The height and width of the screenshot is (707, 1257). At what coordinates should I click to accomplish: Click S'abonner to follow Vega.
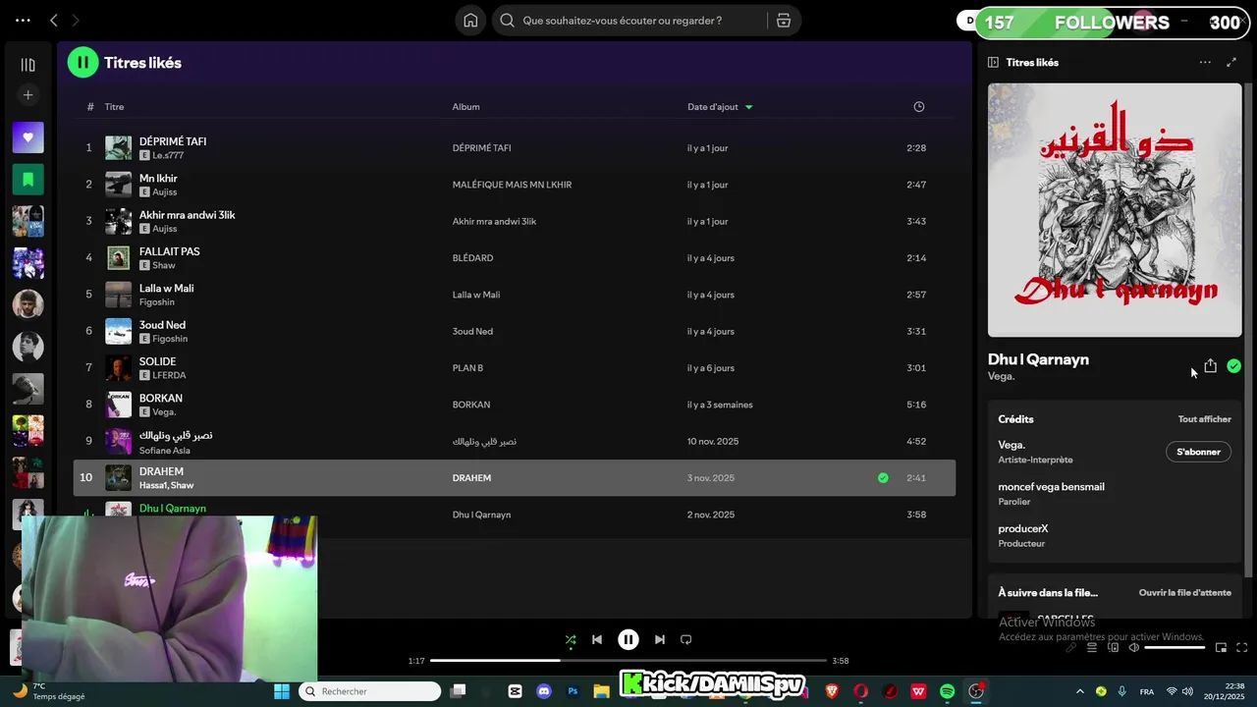point(1198,452)
